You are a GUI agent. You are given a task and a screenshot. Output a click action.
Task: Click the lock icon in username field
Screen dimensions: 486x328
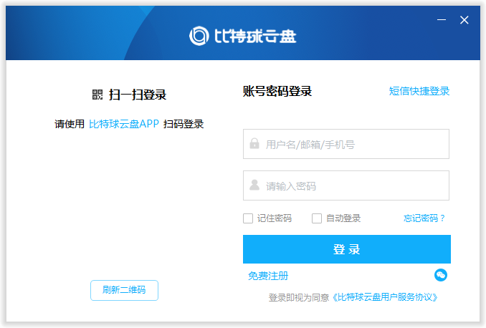click(254, 144)
